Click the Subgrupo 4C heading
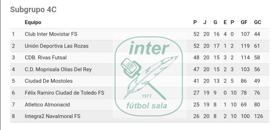Viewport: 279px width, 130px height. [x=33, y=10]
